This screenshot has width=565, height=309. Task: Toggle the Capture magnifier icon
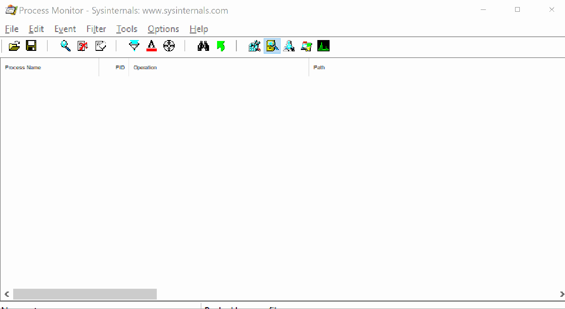[65, 46]
